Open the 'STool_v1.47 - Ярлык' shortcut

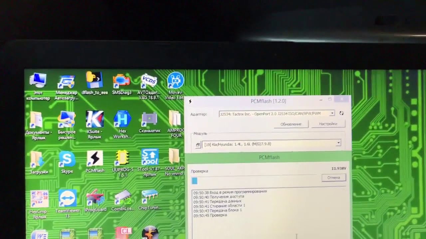149,163
